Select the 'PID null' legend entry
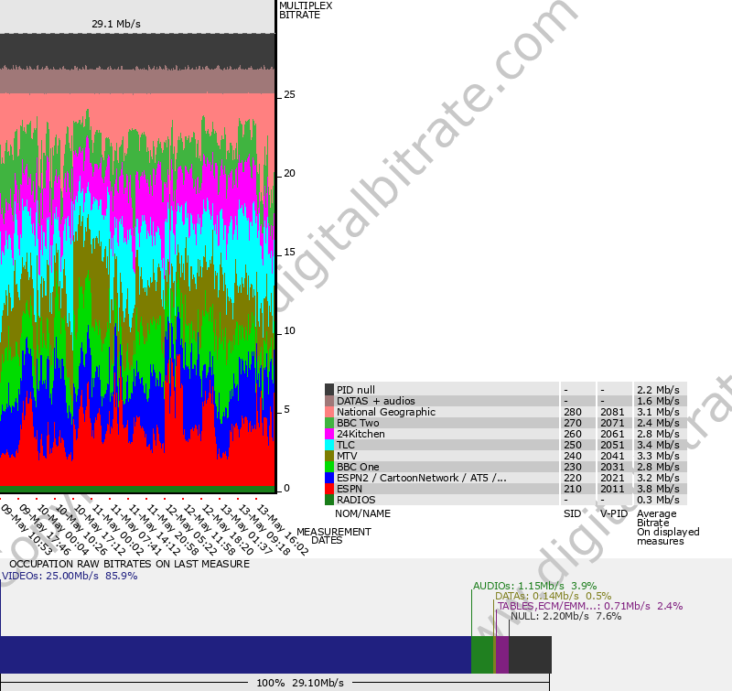732x691 pixels. (x=355, y=390)
